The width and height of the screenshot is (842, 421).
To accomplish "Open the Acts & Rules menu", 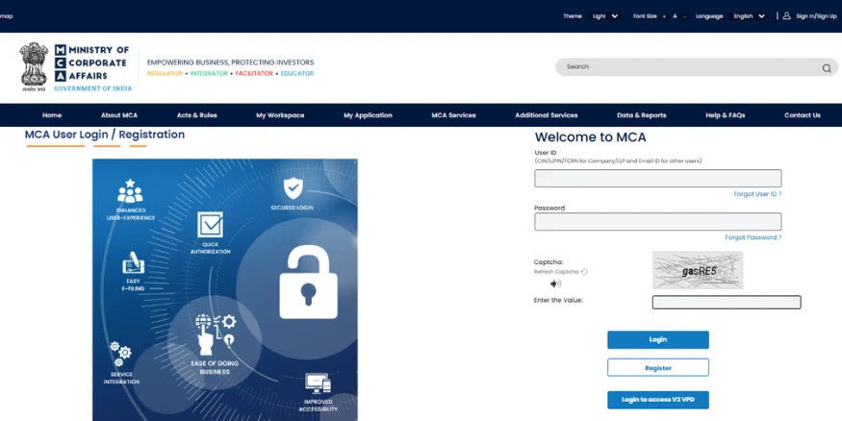I will point(197,115).
